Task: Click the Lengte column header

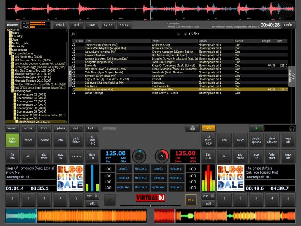Action: pyautogui.click(x=268, y=41)
